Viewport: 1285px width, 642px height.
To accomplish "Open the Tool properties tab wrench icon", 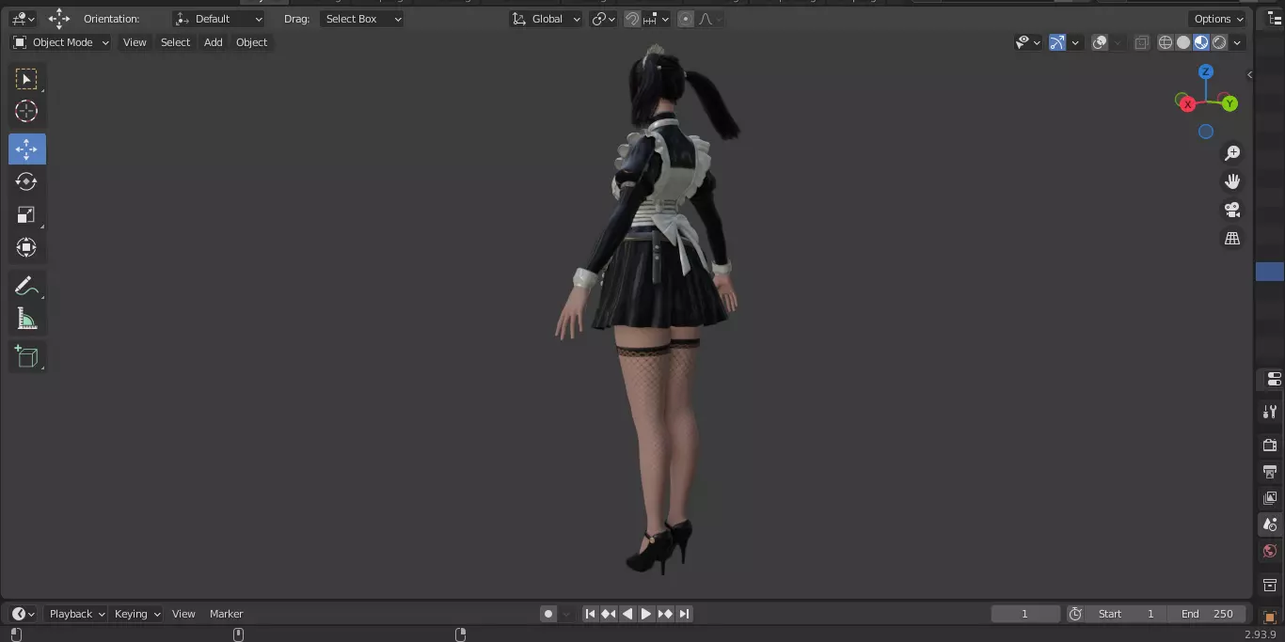I will pyautogui.click(x=1270, y=412).
